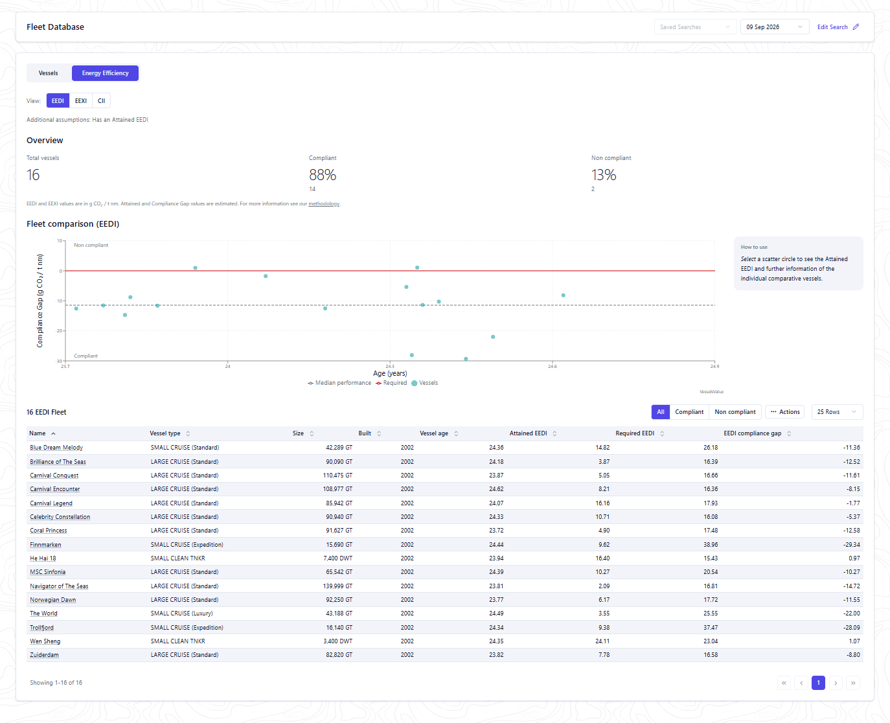Image resolution: width=890 pixels, height=723 pixels.
Task: Filter fleet table to Compliant vessels
Action: pos(689,412)
